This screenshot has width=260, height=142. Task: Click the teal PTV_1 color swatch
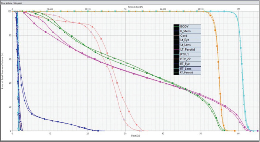(x=176, y=54)
